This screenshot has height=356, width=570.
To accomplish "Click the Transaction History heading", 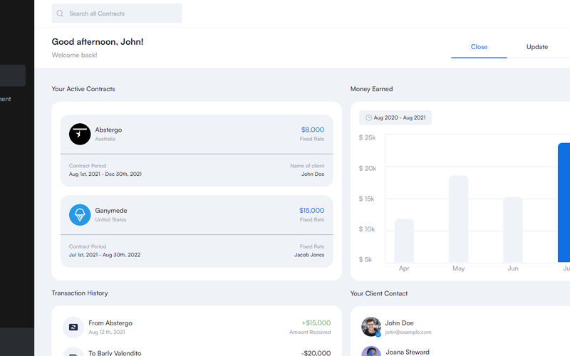I will click(80, 293).
